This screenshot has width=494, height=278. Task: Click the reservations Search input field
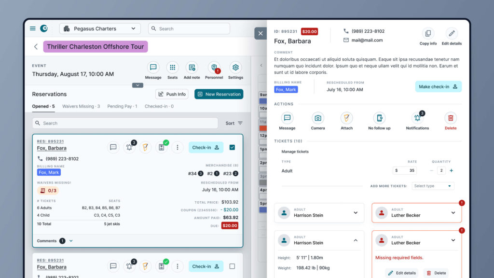125,123
